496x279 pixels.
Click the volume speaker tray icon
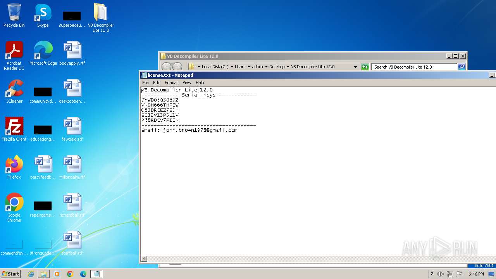click(x=441, y=274)
